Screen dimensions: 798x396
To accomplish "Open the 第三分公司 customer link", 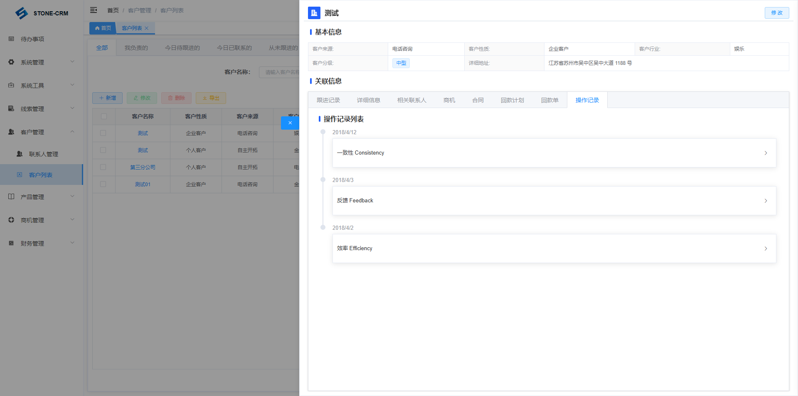I will [143, 167].
